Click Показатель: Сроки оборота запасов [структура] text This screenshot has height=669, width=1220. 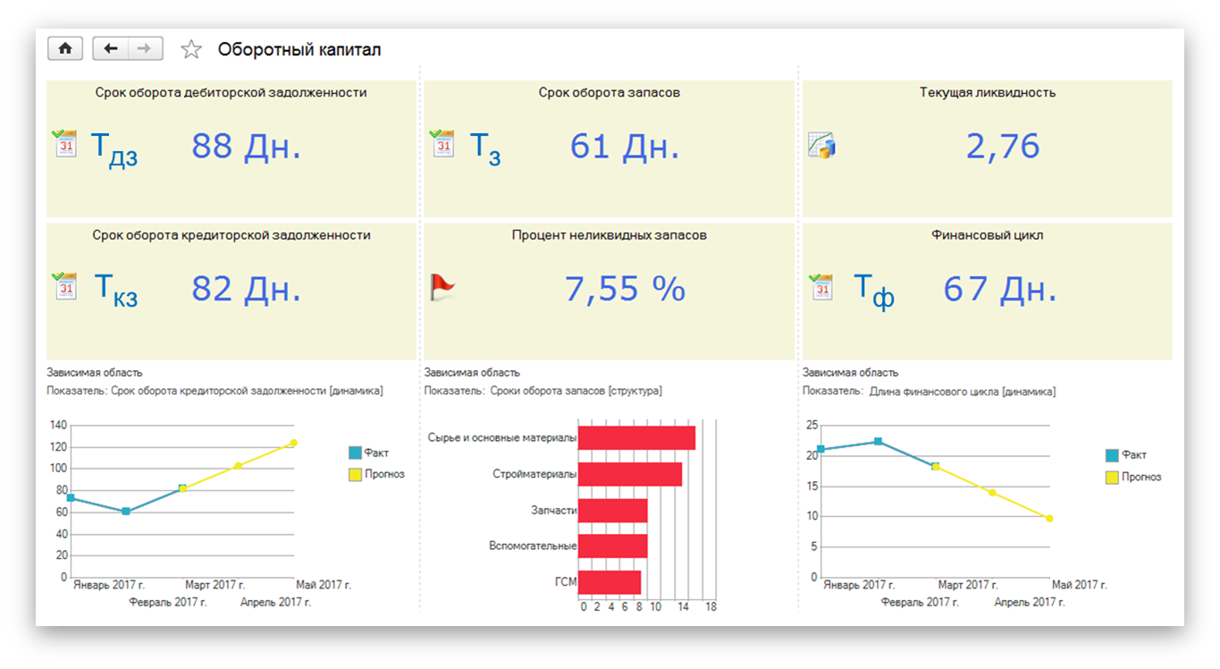[x=543, y=391]
